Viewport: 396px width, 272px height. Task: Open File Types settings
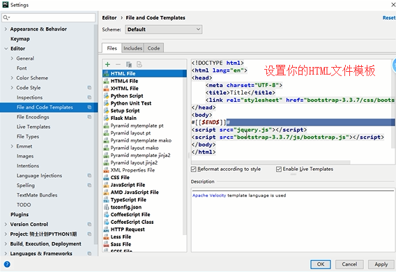pos(28,137)
